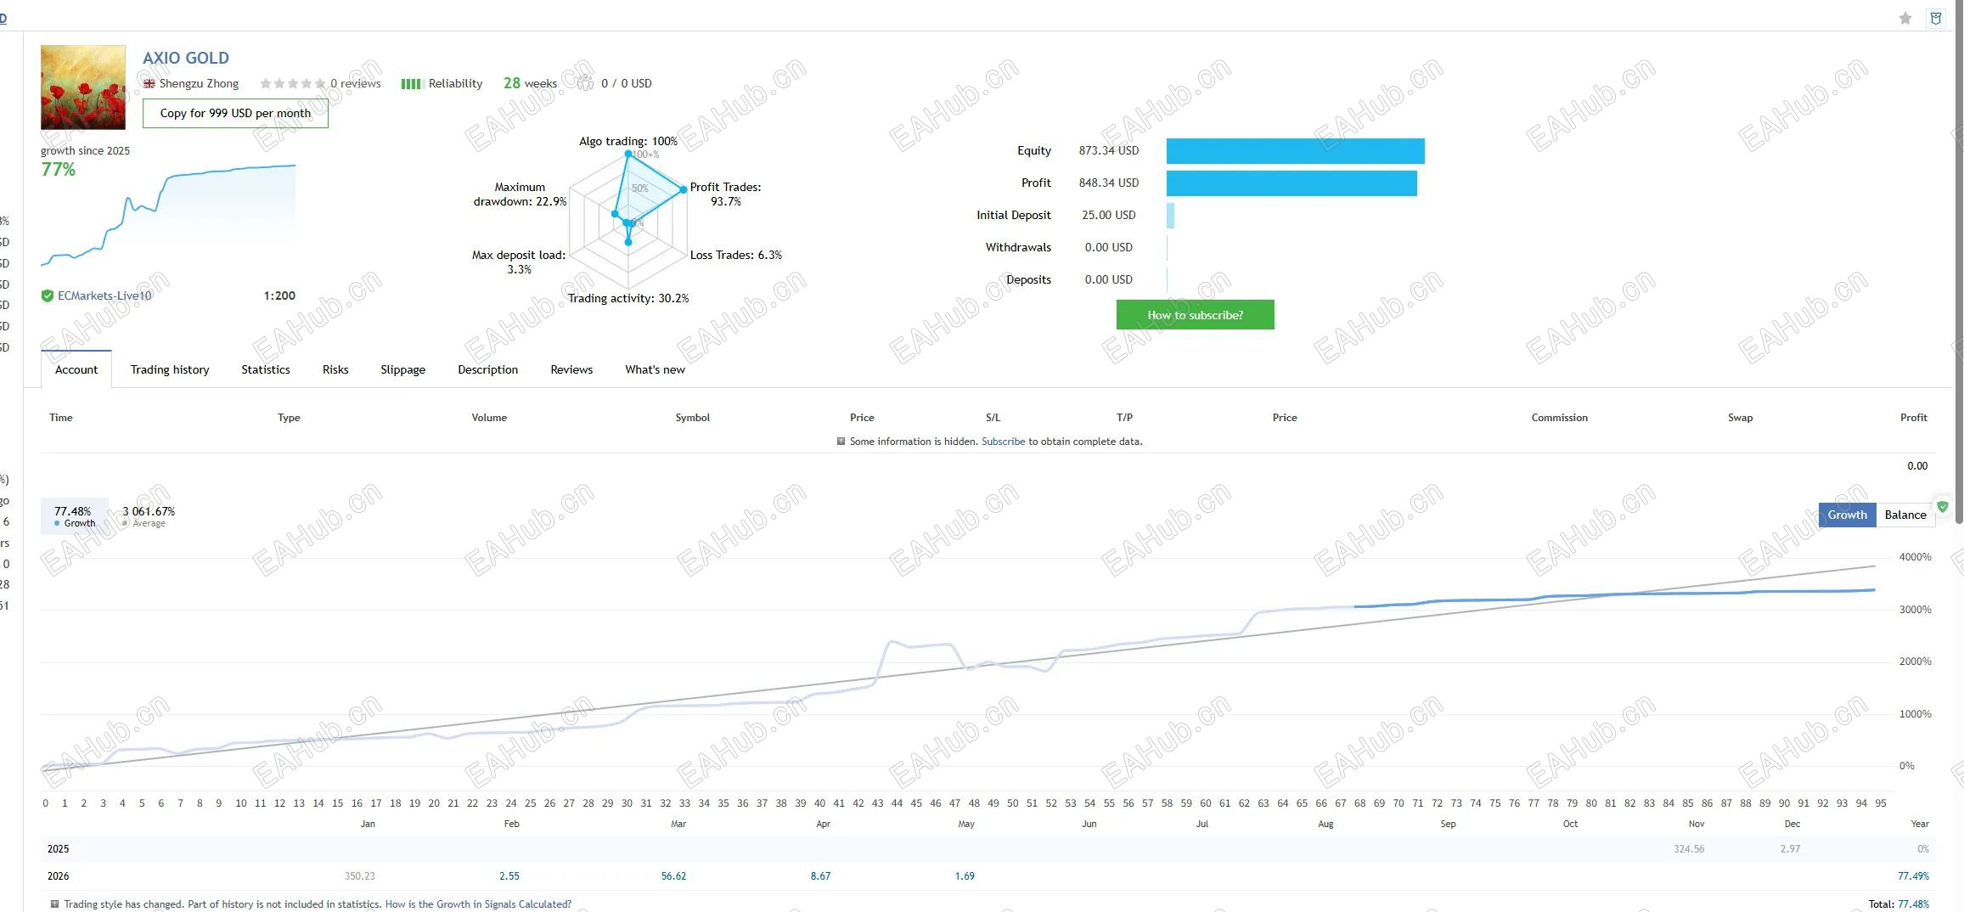Image resolution: width=1964 pixels, height=912 pixels.
Task: Open the Trading history tab
Action: (x=170, y=369)
